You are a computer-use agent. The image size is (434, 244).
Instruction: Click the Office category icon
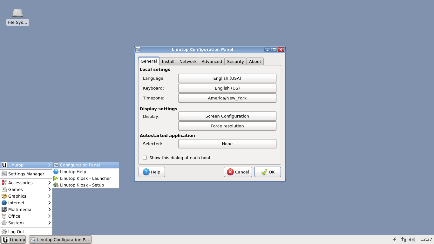[4, 216]
